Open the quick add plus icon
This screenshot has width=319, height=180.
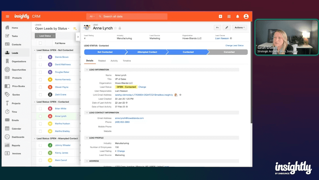[220, 17]
